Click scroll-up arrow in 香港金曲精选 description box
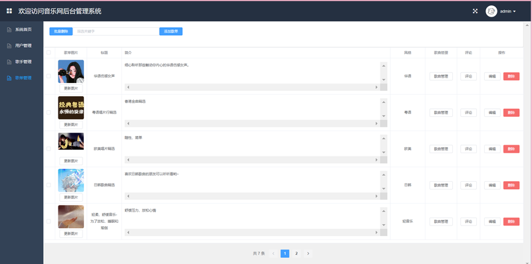Screen dimensions: 532x264 click(x=384, y=101)
